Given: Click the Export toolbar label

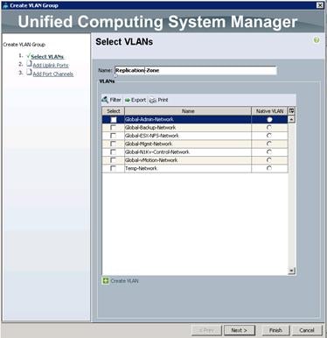Looking at the screenshot, I should 138,100.
